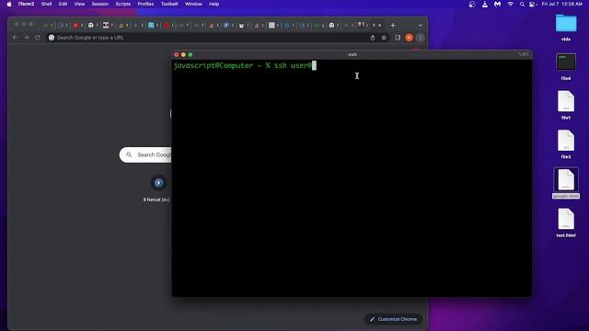Viewport: 589px width, 331px height.
Task: Switch to the YouTube tab in Chrome
Action: coord(75,25)
